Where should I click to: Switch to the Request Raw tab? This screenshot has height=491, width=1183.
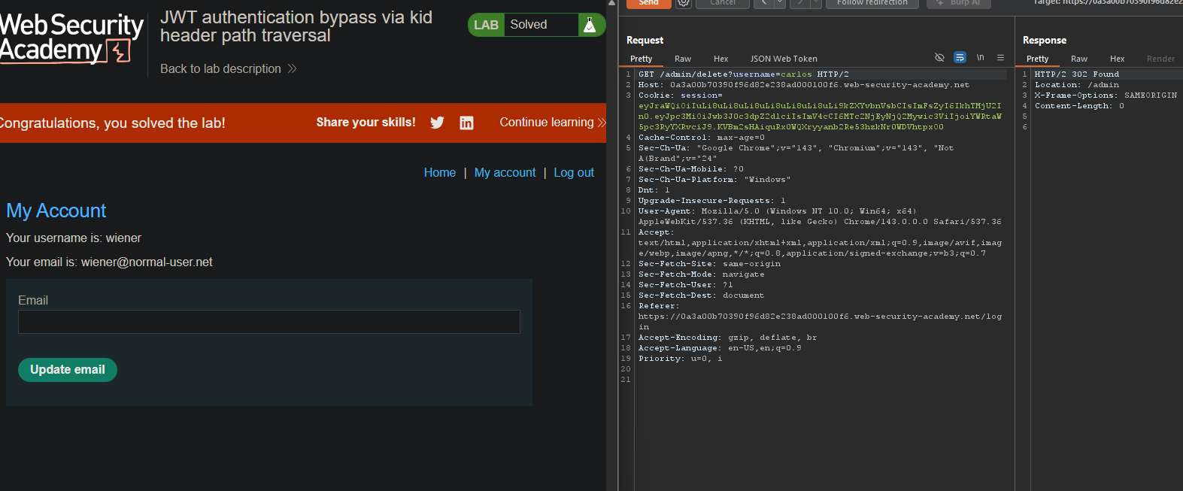coord(683,59)
